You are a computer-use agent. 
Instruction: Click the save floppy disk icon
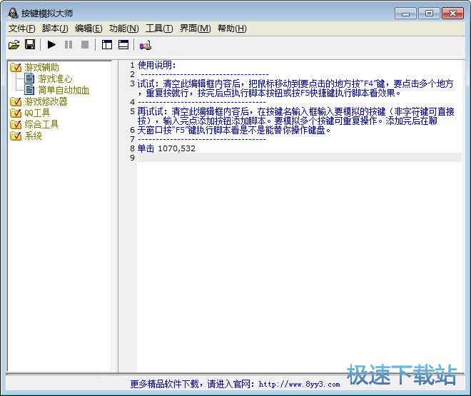click(x=30, y=45)
